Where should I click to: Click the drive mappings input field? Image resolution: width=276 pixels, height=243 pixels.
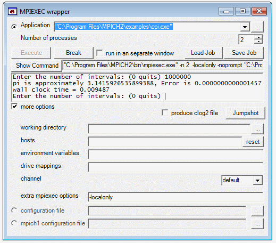(175, 167)
